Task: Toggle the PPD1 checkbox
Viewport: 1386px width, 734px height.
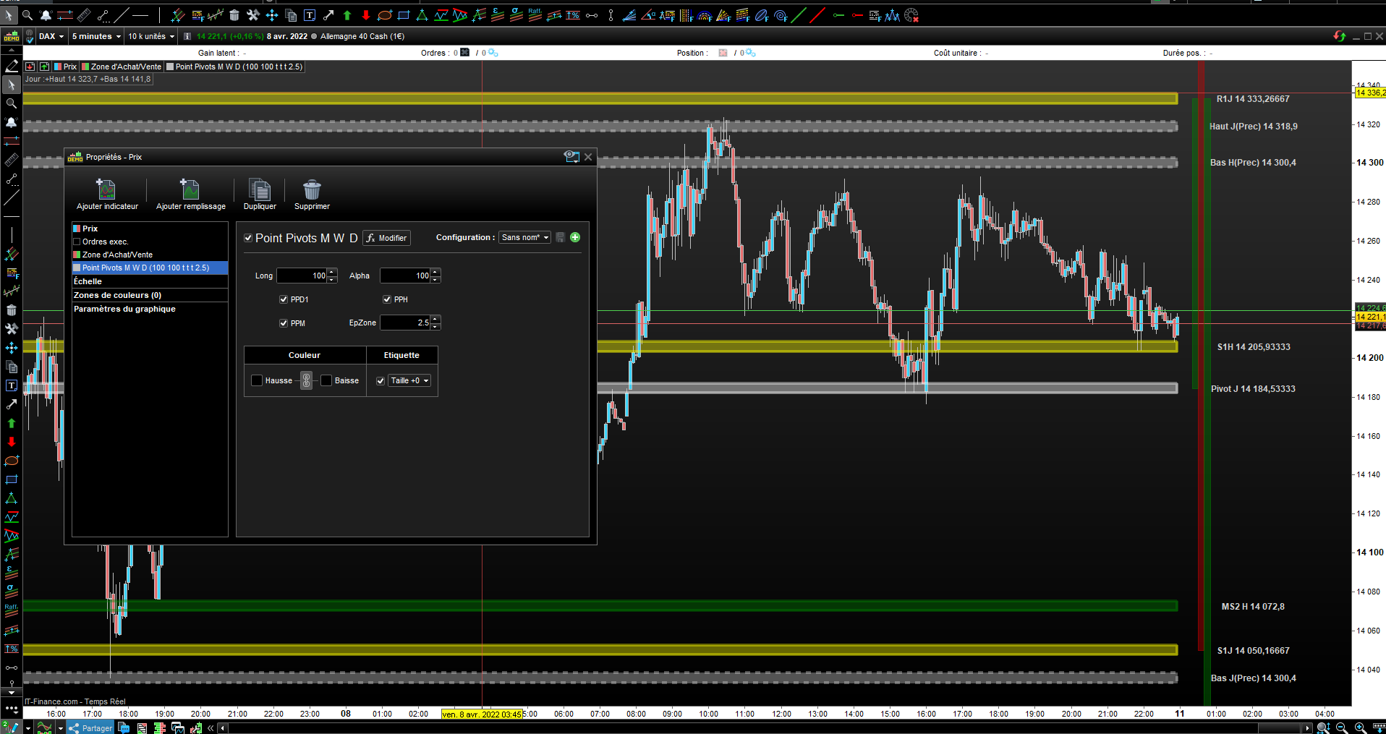Action: coord(284,299)
